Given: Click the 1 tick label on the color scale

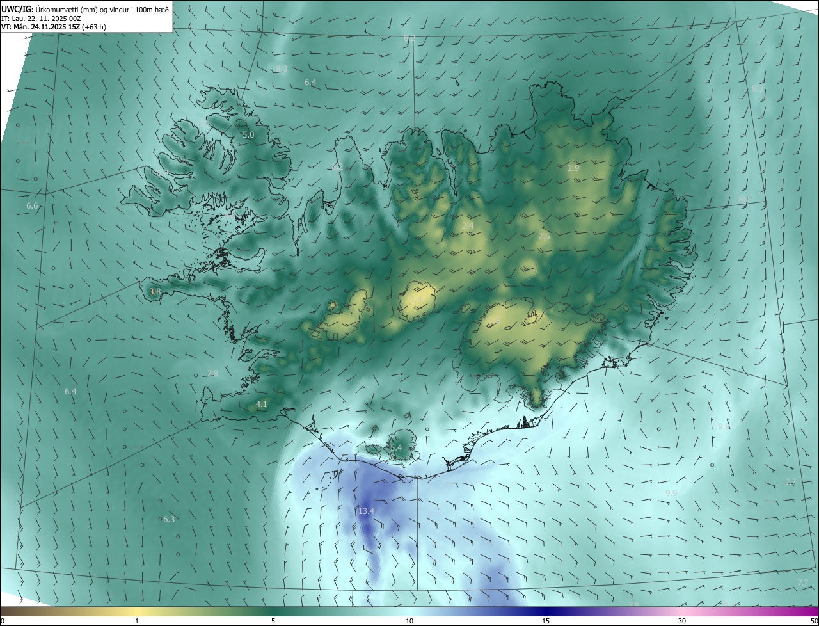Looking at the screenshot, I should [x=137, y=621].
